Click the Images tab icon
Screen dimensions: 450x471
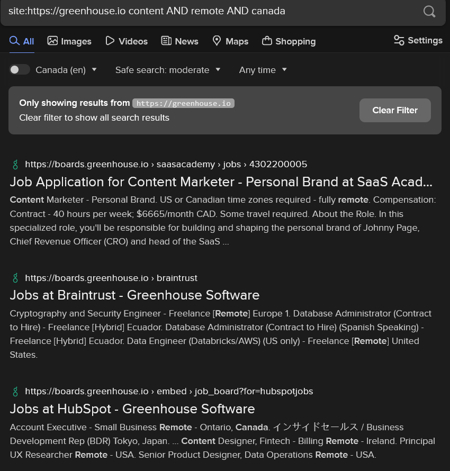pyautogui.click(x=52, y=41)
